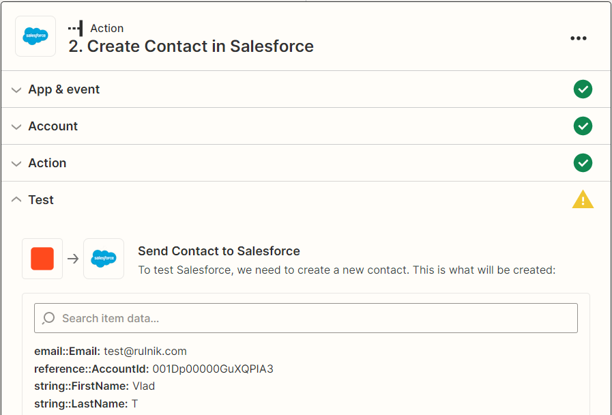Select the reference::AccountId data row

(154, 369)
